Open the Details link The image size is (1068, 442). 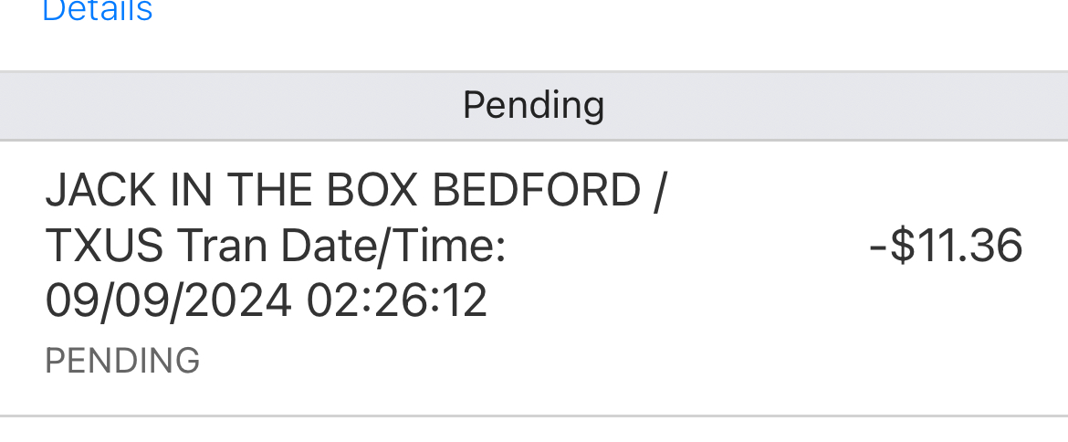[x=98, y=11]
